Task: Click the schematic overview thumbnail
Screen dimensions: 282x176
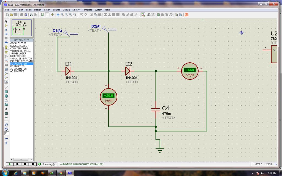Action: coord(21,28)
